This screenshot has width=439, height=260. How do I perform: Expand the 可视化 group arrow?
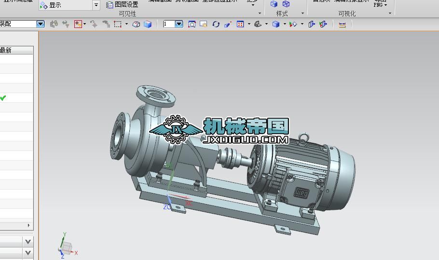(390, 14)
